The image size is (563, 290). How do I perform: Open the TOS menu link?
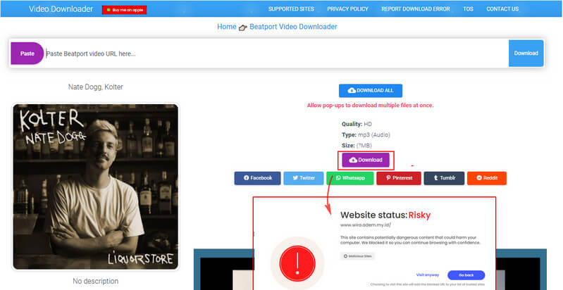(468, 9)
